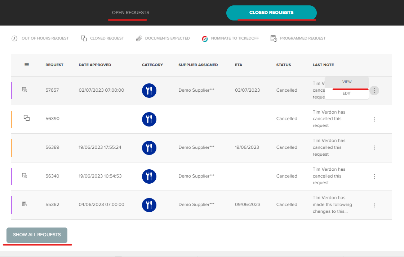
Task: Click request number 56390
Action: [x=52, y=119]
